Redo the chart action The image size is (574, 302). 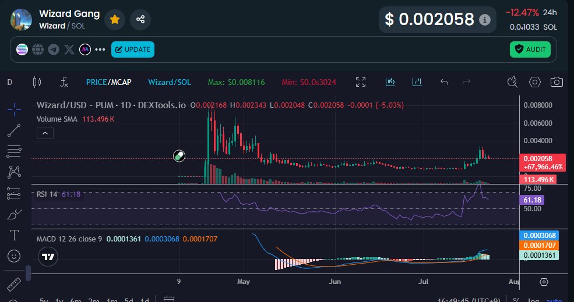tap(466, 82)
